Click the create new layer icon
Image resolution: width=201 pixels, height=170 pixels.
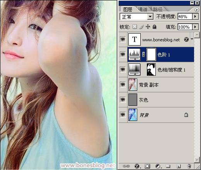pyautogui.click(x=179, y=166)
